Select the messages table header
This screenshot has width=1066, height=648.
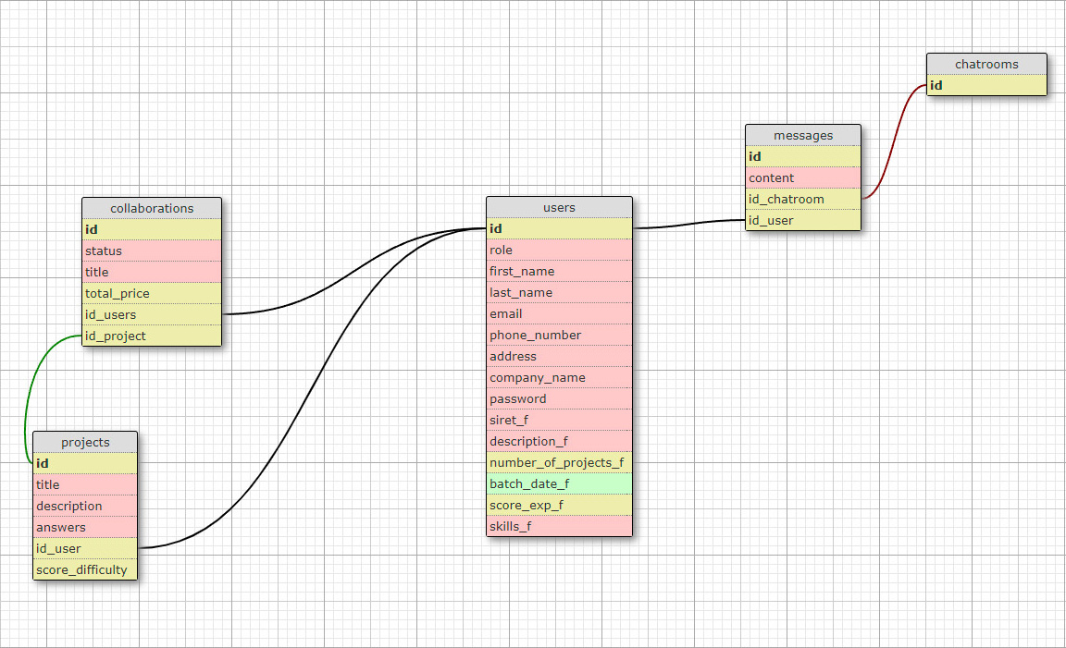803,135
